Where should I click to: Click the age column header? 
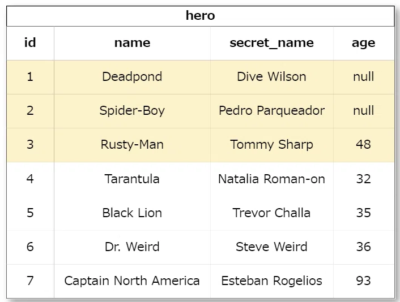click(x=364, y=43)
